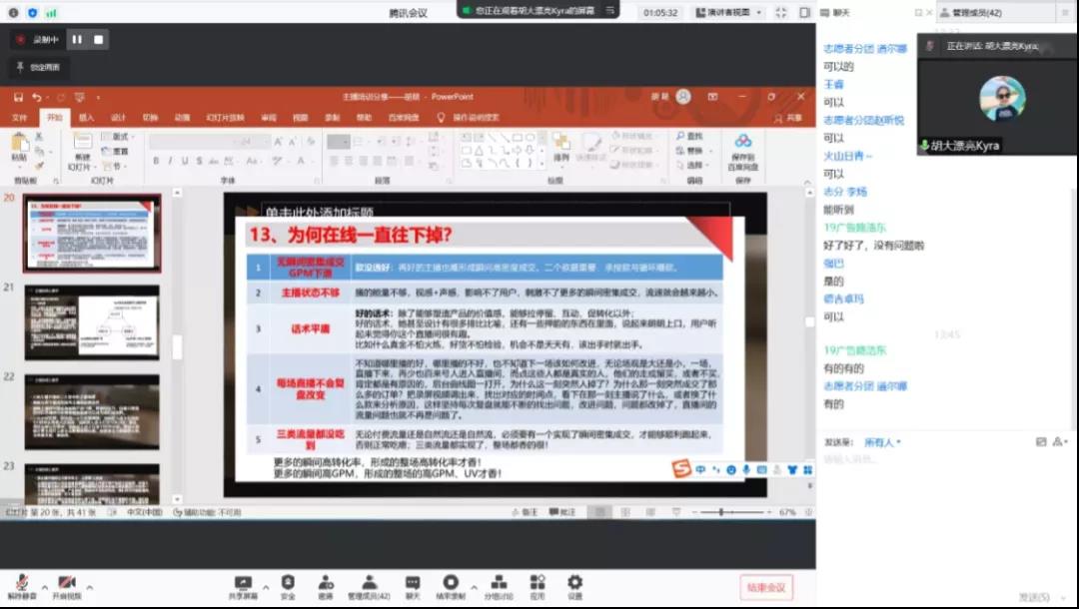This screenshot has width=1079, height=609.
Task: Toggle bold formatting in PowerPoint
Action: coord(155,159)
